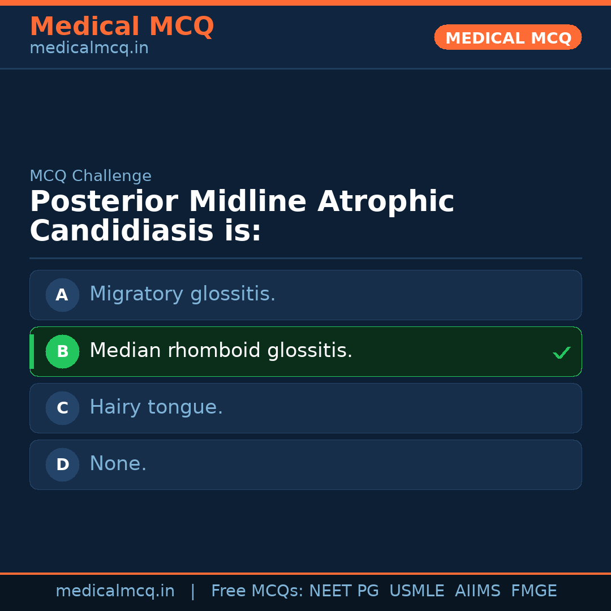611x611 pixels.
Task: Open the medicalmcq.in header link
Action: pos(89,49)
